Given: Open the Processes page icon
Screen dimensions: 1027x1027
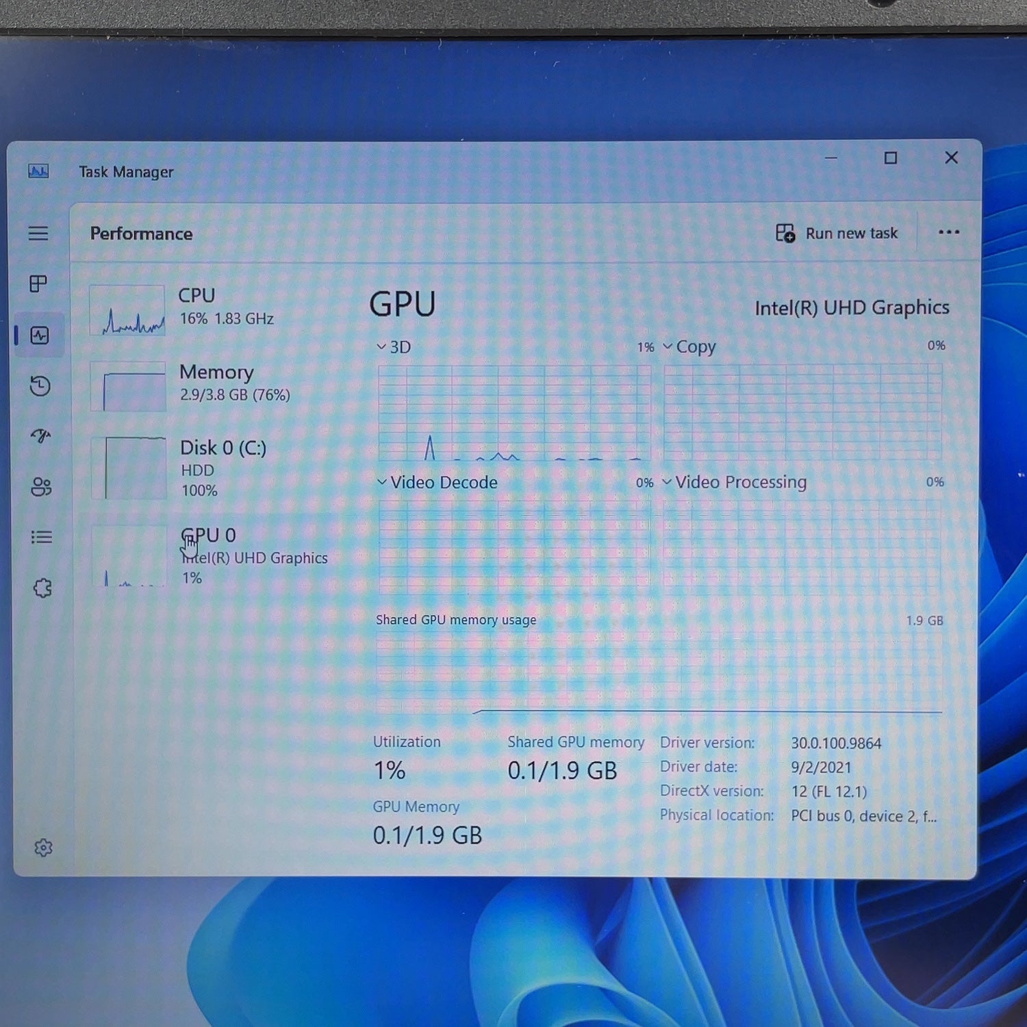Looking at the screenshot, I should pos(38,283).
